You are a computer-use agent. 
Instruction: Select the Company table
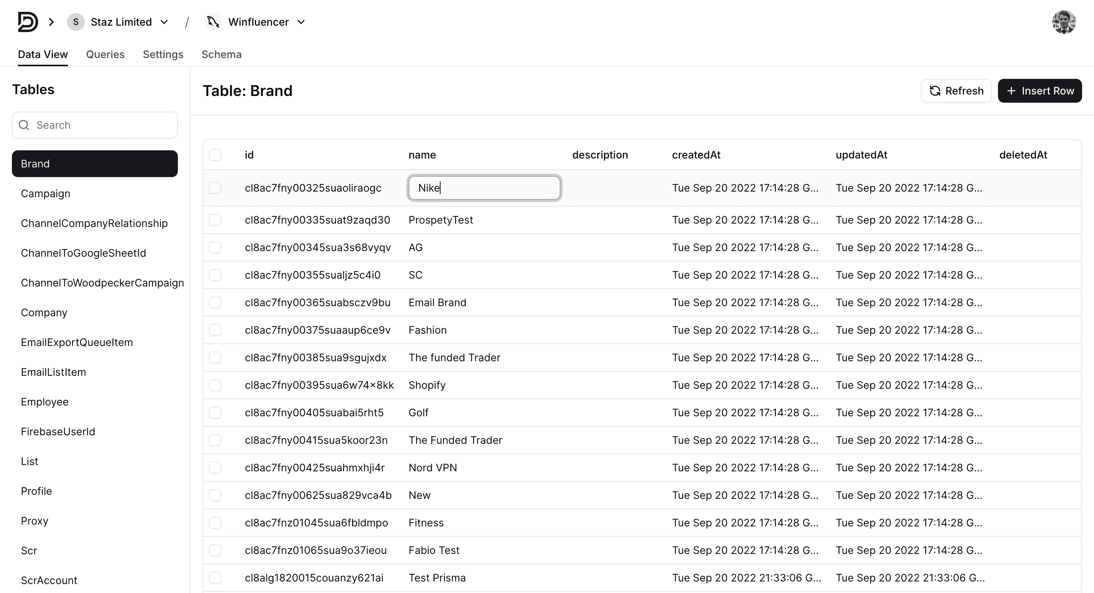tap(44, 312)
